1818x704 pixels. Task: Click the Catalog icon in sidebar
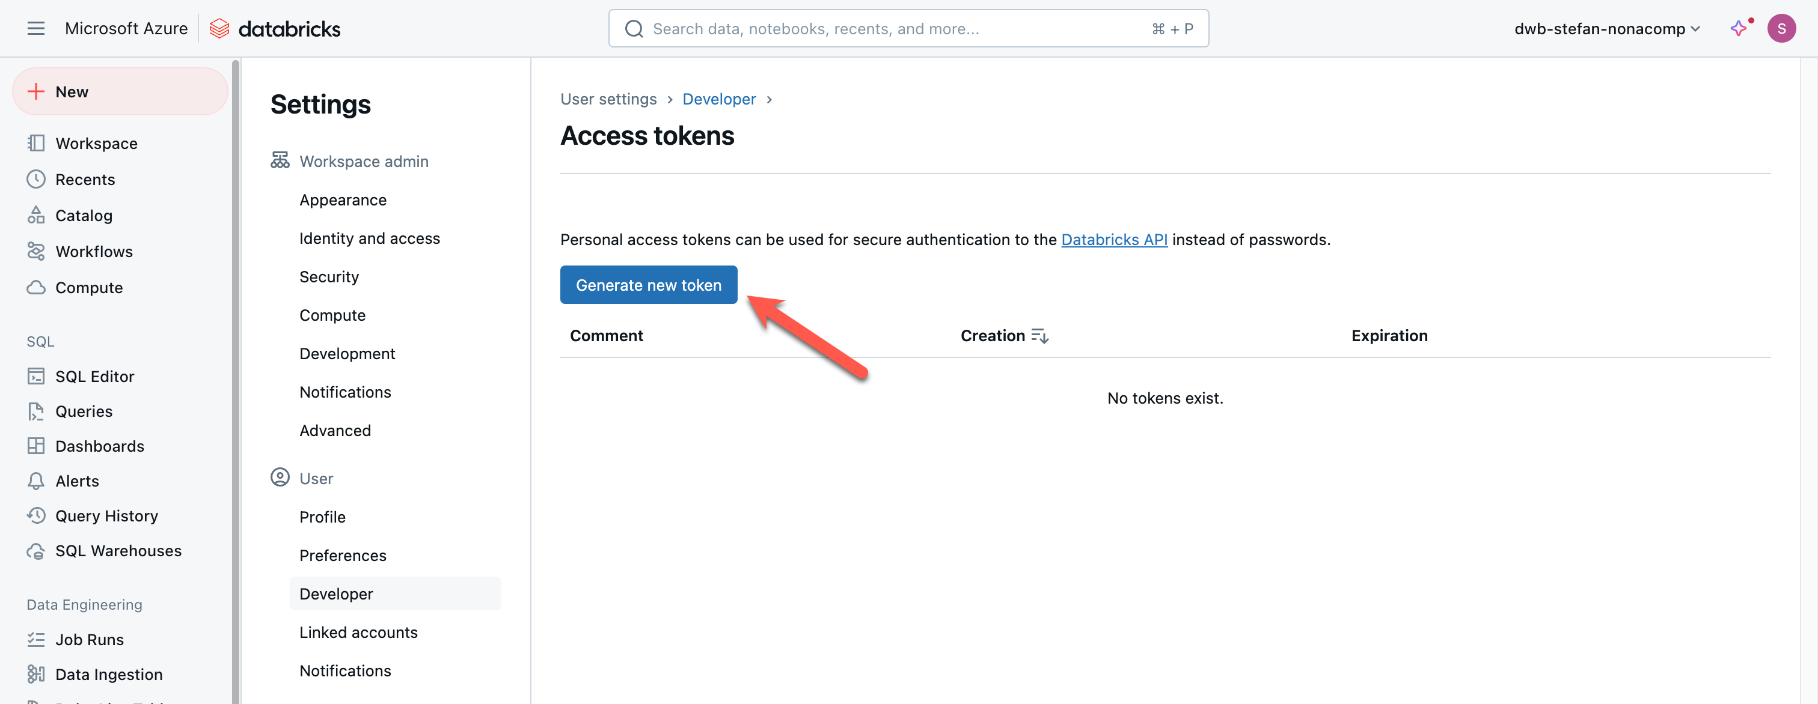point(36,215)
